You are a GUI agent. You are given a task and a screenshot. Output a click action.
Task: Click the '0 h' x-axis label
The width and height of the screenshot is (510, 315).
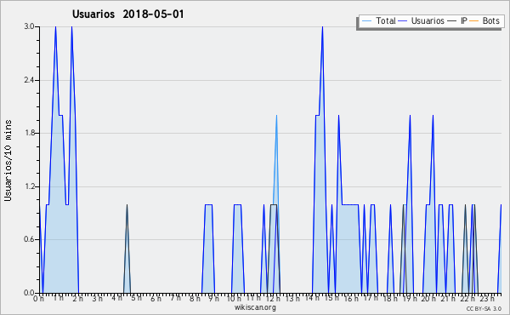point(38,299)
